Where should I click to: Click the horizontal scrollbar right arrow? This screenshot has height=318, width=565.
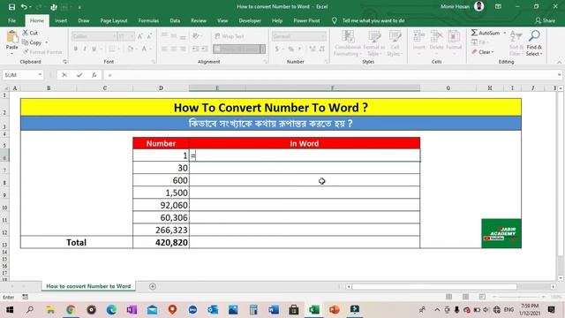pos(554,286)
